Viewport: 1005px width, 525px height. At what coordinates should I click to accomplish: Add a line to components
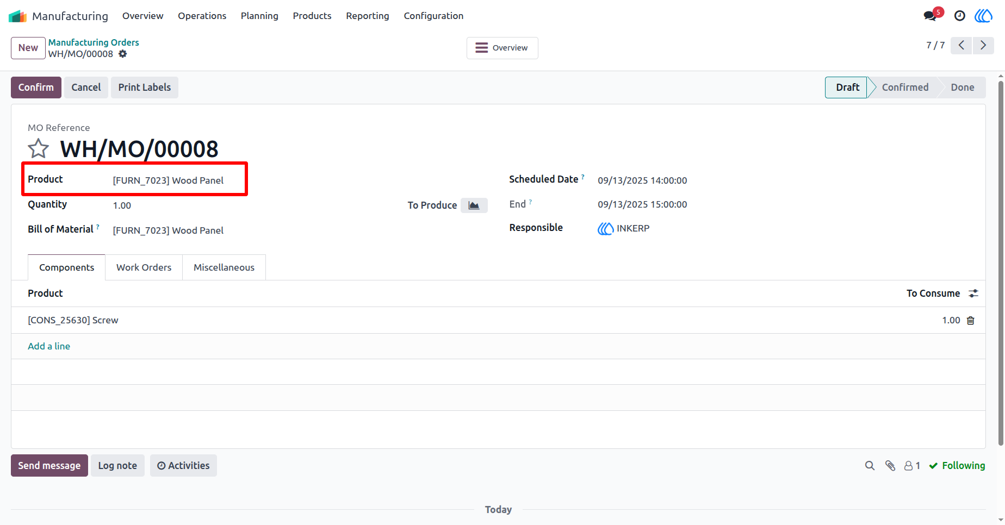point(49,346)
